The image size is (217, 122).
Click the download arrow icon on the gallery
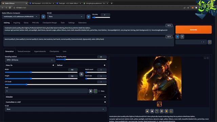point(205,58)
